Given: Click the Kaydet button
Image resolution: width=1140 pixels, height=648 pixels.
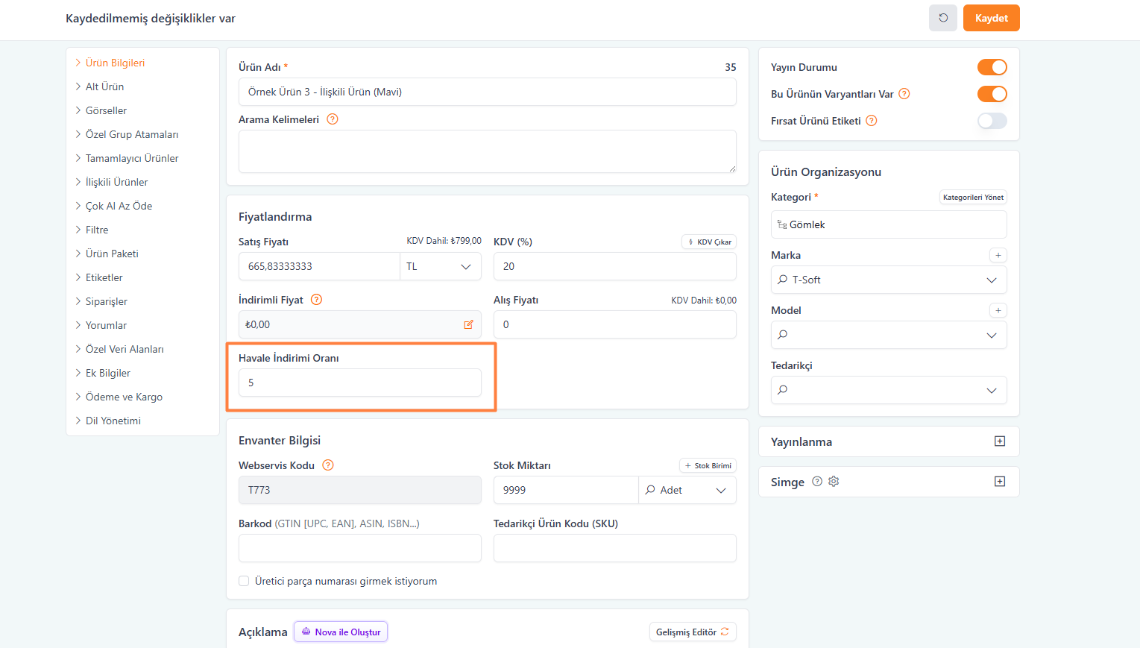Looking at the screenshot, I should (991, 18).
